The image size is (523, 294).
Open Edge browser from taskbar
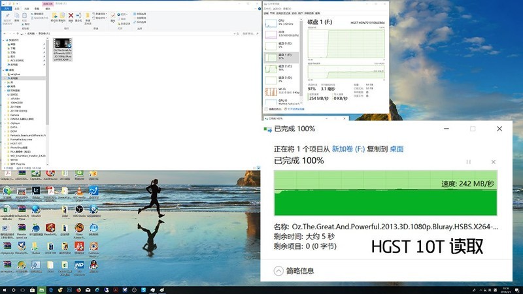click(51, 290)
